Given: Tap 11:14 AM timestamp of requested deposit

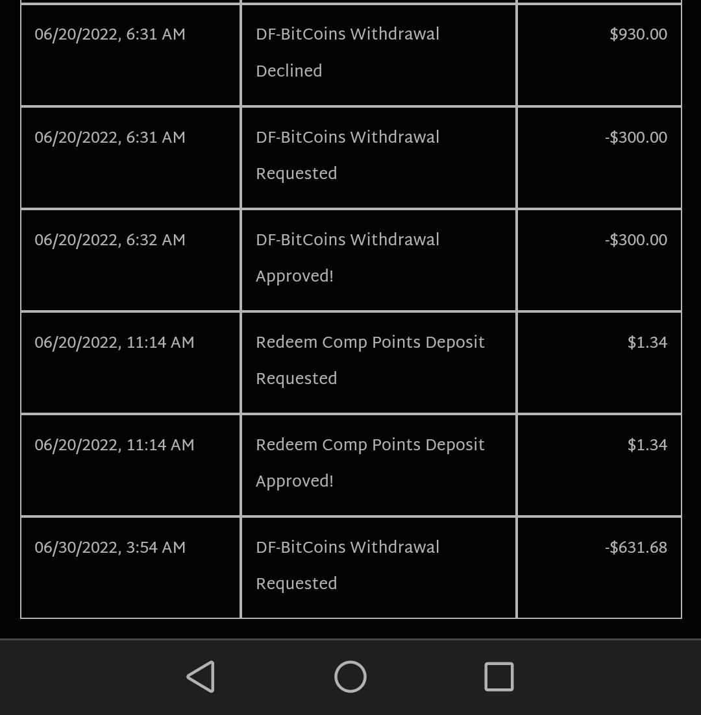Looking at the screenshot, I should tap(114, 343).
